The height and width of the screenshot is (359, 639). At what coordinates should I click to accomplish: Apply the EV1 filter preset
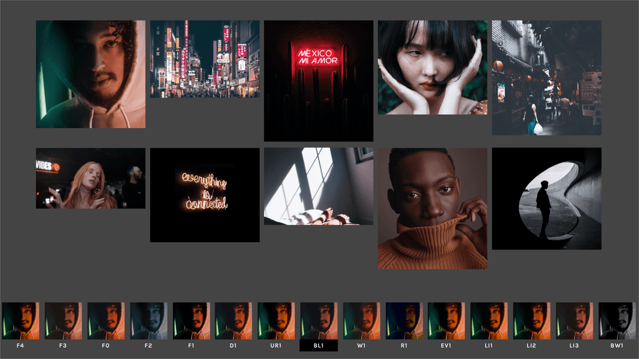(x=446, y=321)
